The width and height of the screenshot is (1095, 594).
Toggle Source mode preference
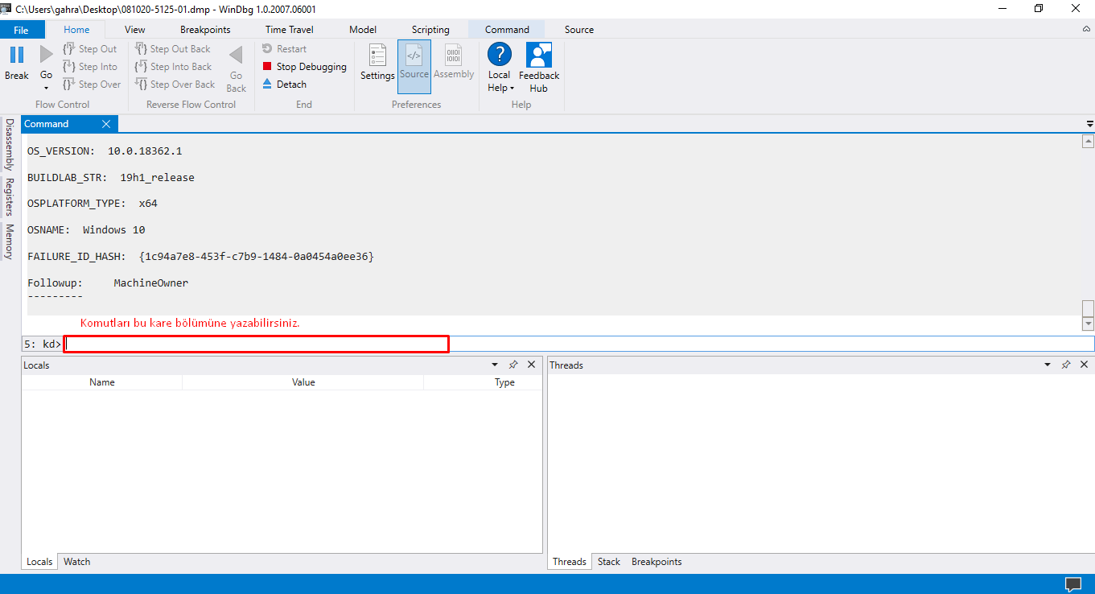(414, 66)
